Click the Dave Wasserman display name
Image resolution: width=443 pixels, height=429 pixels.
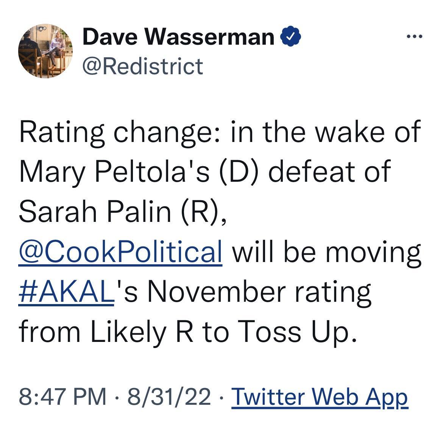pyautogui.click(x=178, y=36)
